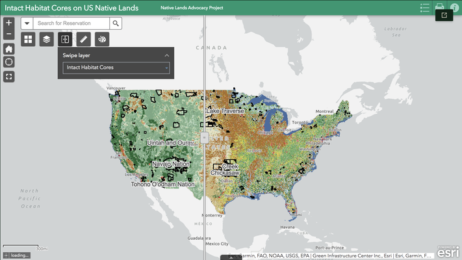The width and height of the screenshot is (462, 260).
Task: Click the Search for Reservation field
Action: coord(71,23)
